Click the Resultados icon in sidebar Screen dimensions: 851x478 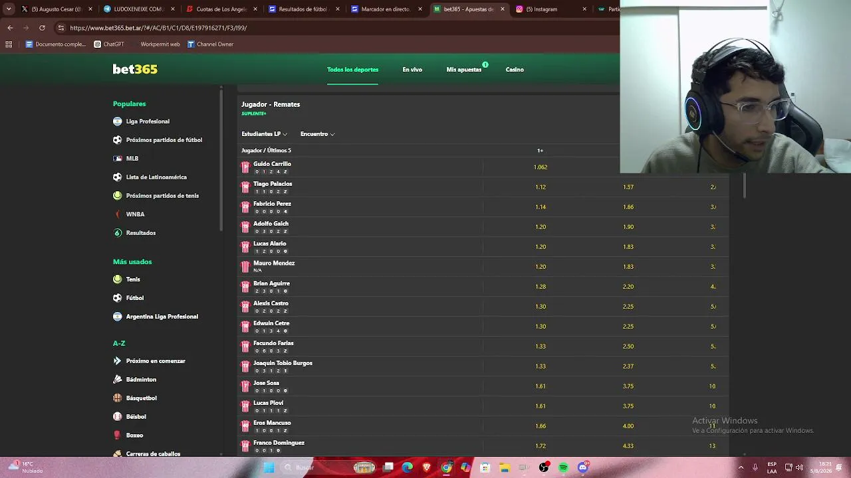(118, 233)
